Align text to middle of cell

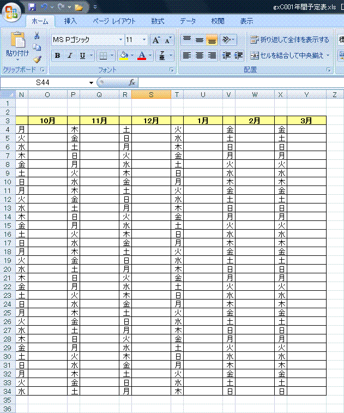[199, 40]
